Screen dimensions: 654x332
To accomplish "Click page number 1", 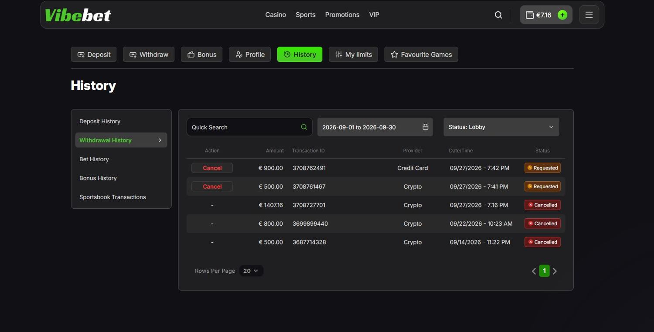I will pos(544,271).
